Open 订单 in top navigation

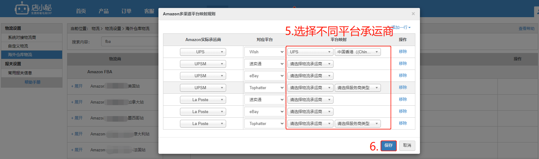tap(126, 11)
